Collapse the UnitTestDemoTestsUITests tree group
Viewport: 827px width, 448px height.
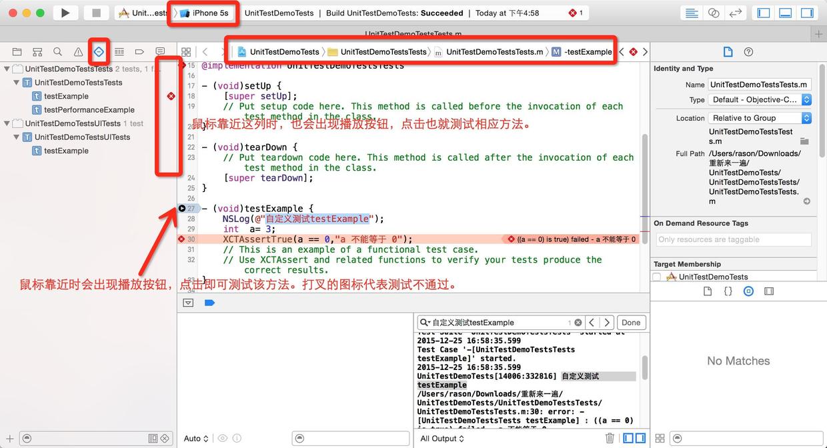point(7,123)
